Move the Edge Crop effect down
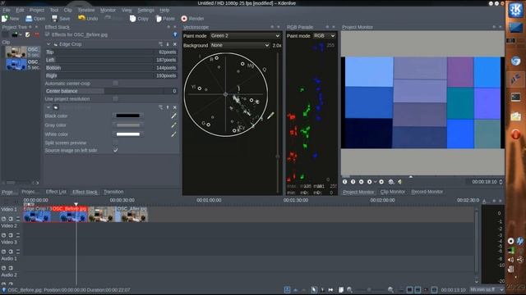This screenshot has height=295, width=526. 168,44
